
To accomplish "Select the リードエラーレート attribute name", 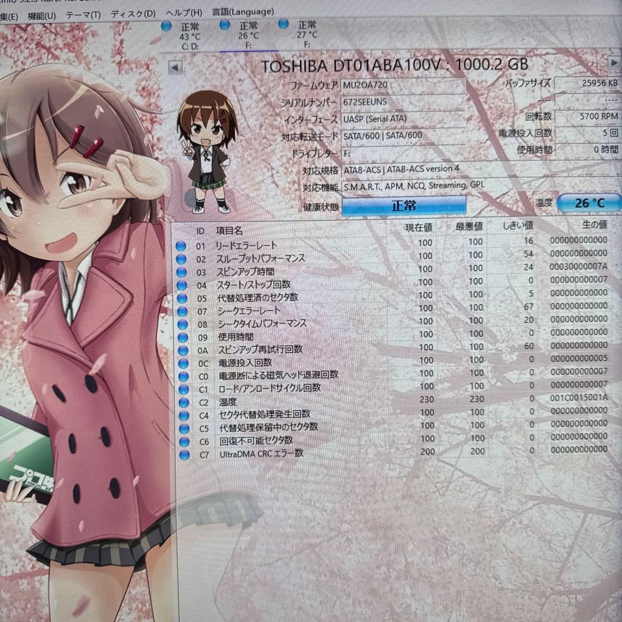I will coord(246,245).
